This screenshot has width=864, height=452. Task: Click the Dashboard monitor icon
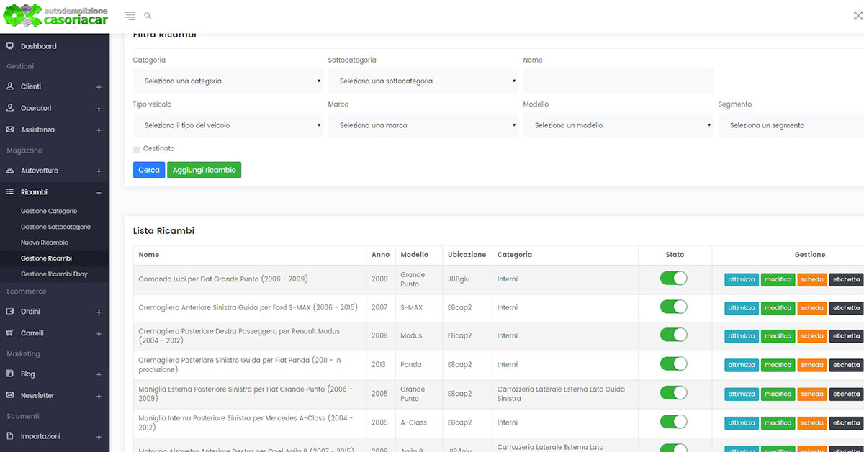pyautogui.click(x=10, y=46)
